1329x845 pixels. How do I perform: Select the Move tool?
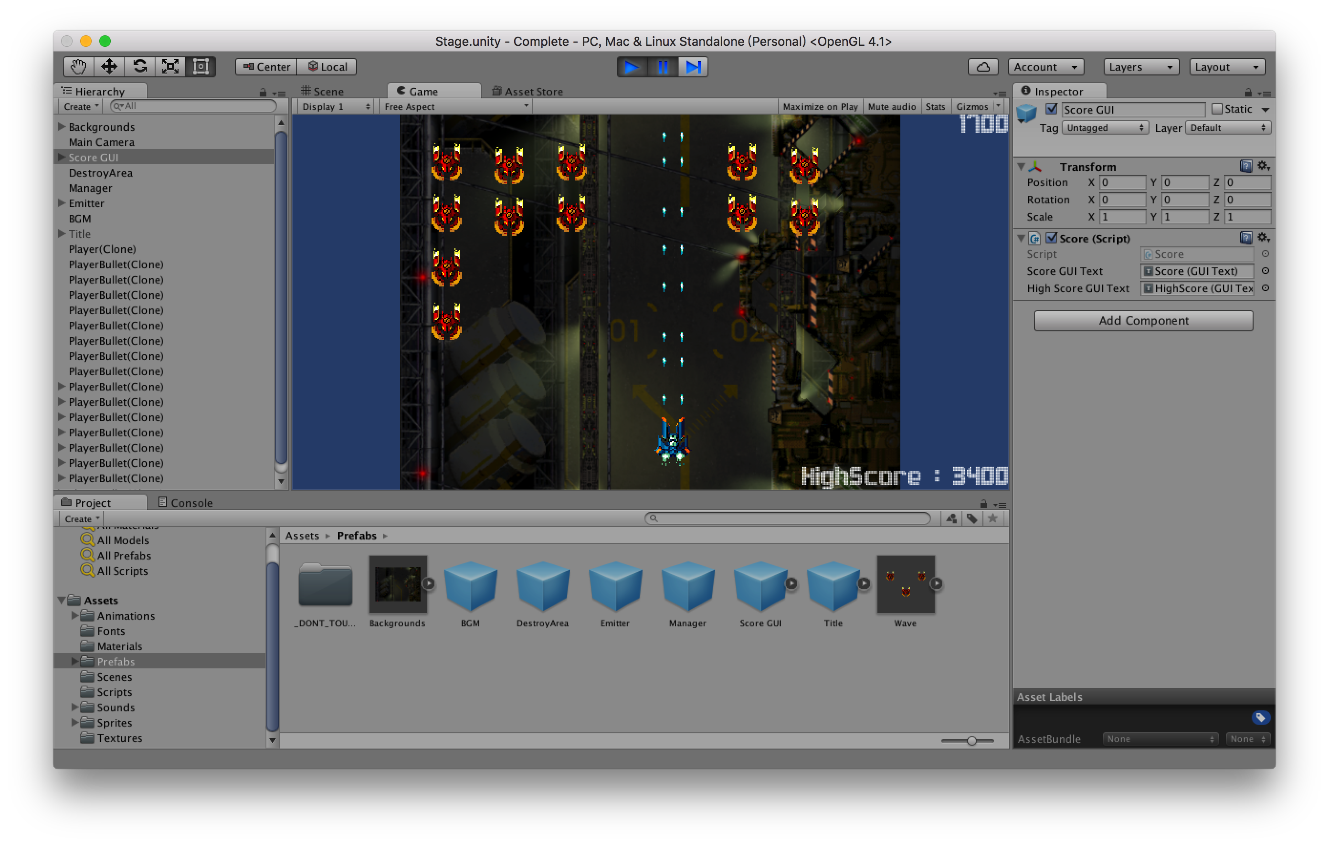(109, 67)
